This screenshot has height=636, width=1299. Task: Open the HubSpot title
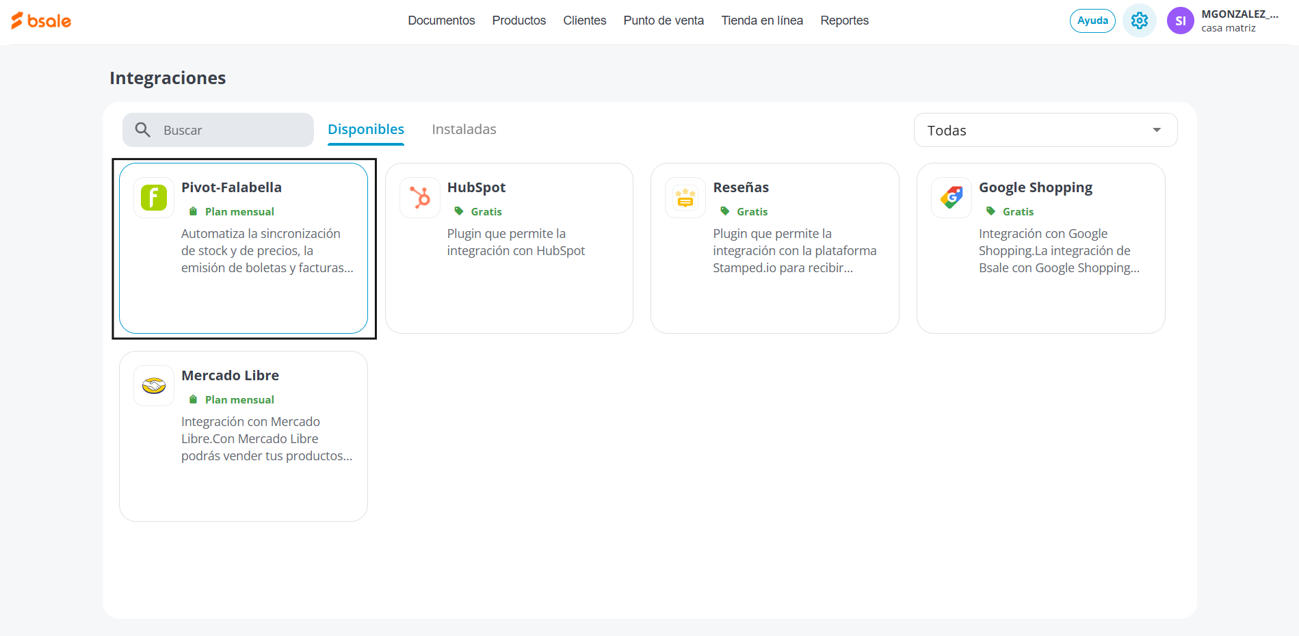[x=476, y=187]
